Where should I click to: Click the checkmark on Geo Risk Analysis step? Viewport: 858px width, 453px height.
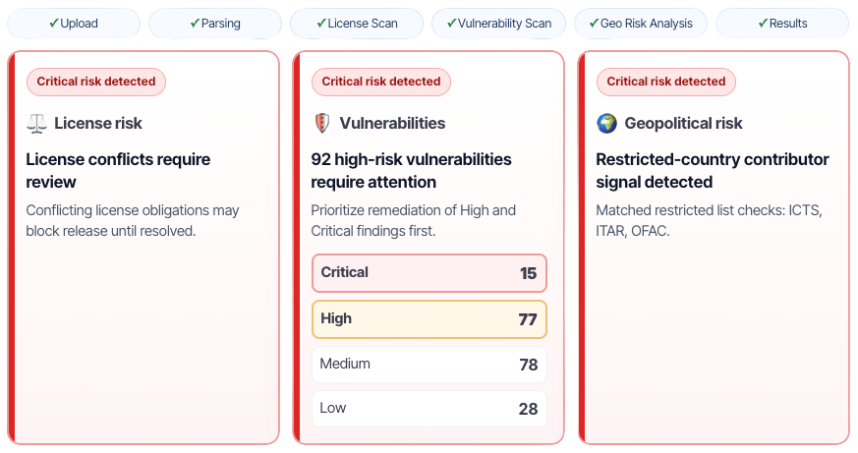point(594,24)
